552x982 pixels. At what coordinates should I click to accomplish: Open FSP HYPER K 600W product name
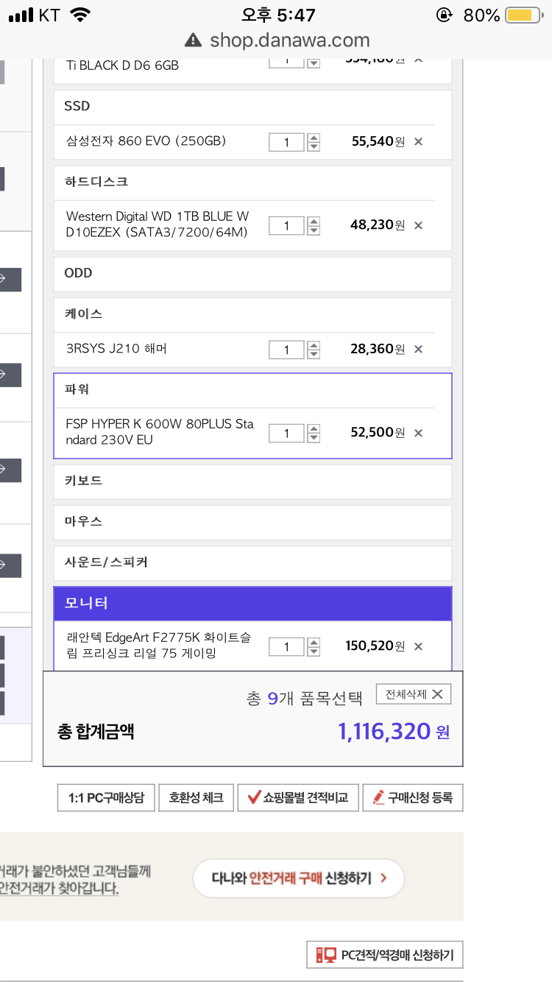point(160,432)
